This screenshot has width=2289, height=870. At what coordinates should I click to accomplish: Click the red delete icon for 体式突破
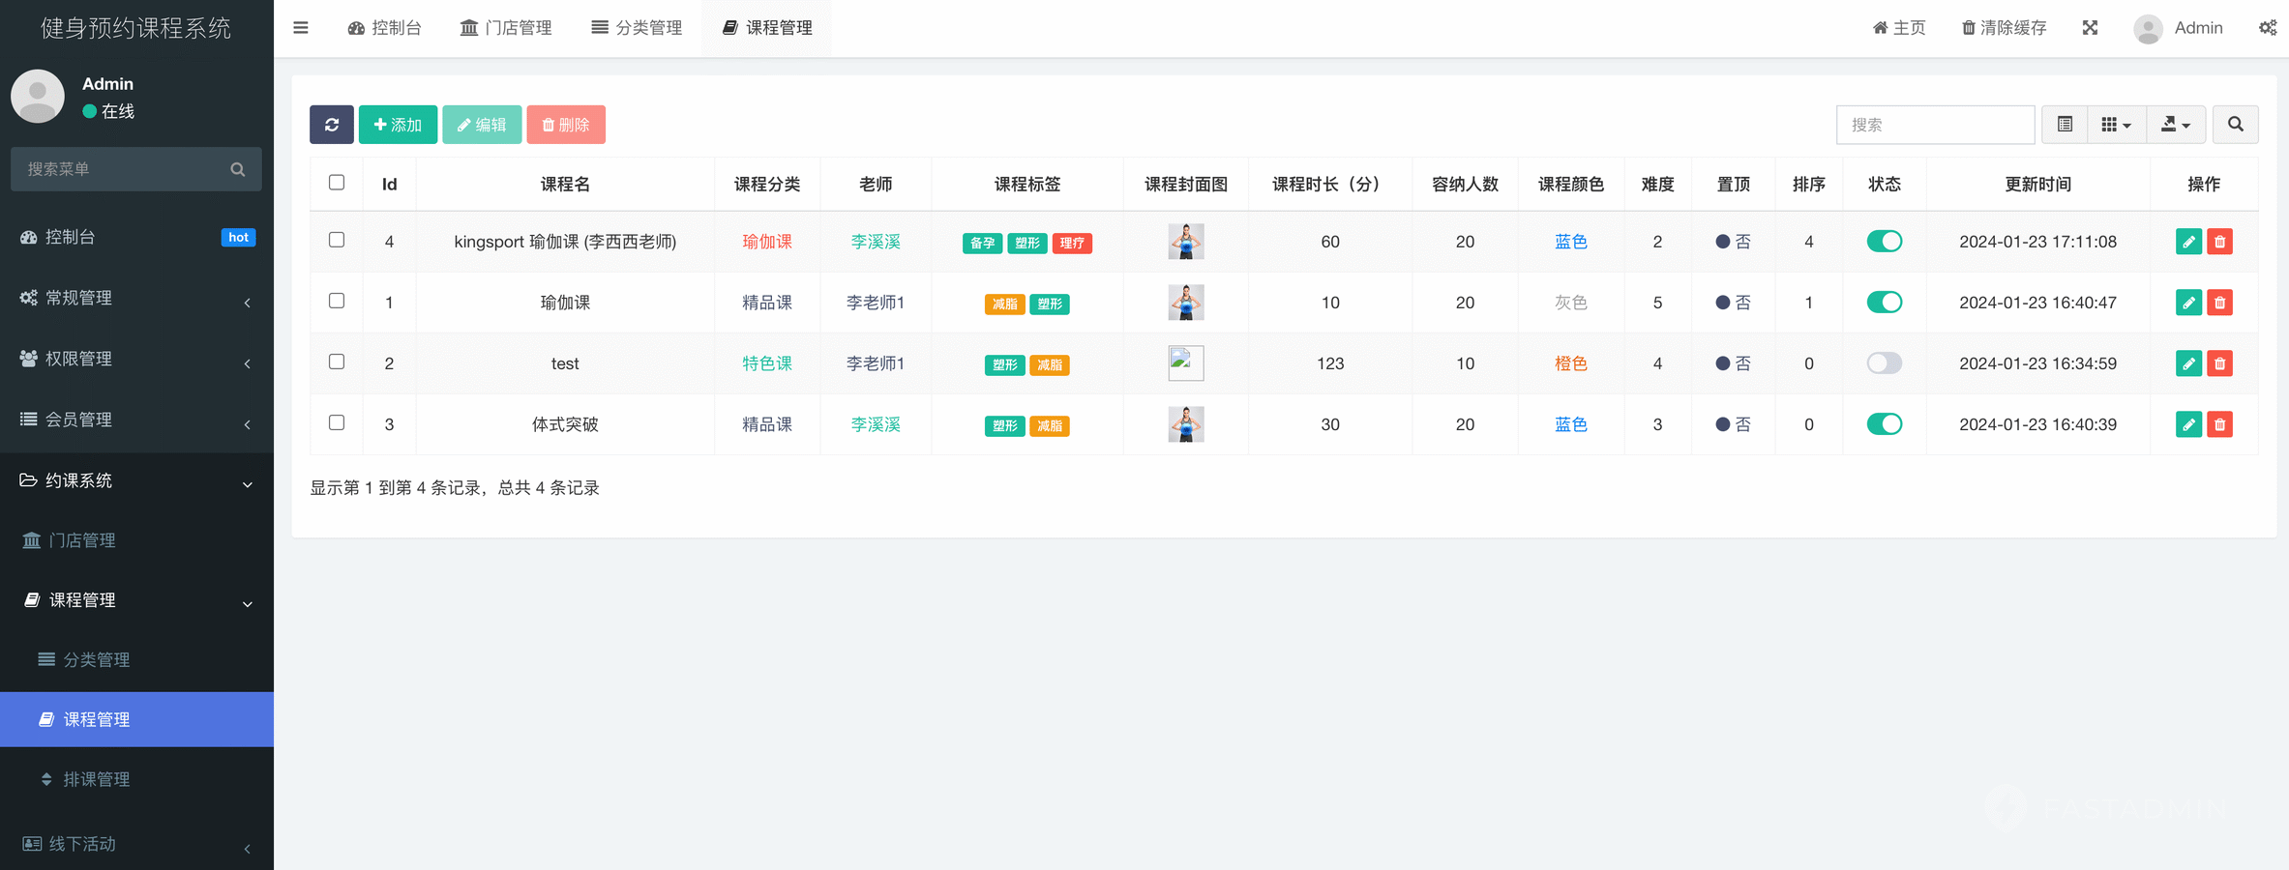2220,424
